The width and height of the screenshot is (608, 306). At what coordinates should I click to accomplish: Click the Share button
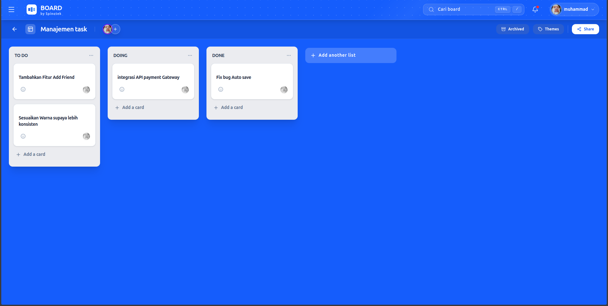tap(585, 29)
